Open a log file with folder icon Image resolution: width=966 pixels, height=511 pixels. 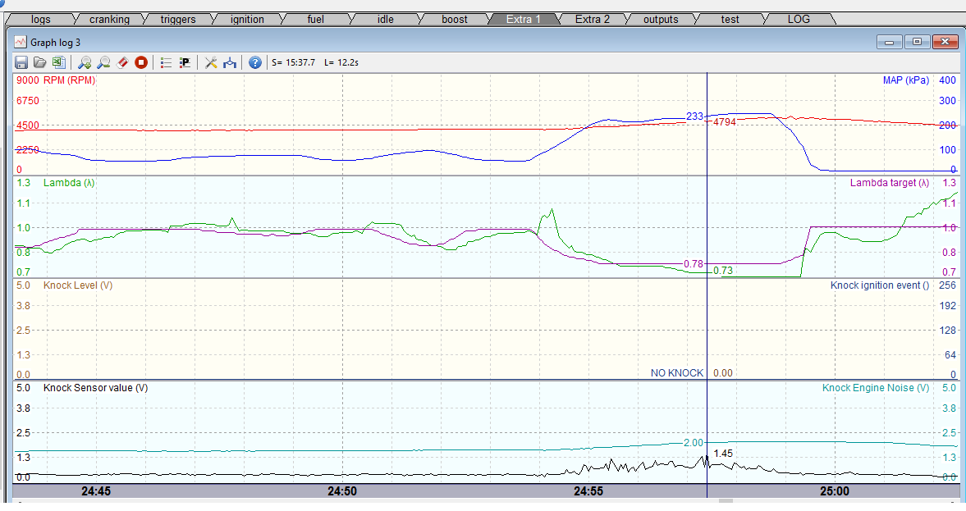coord(39,62)
